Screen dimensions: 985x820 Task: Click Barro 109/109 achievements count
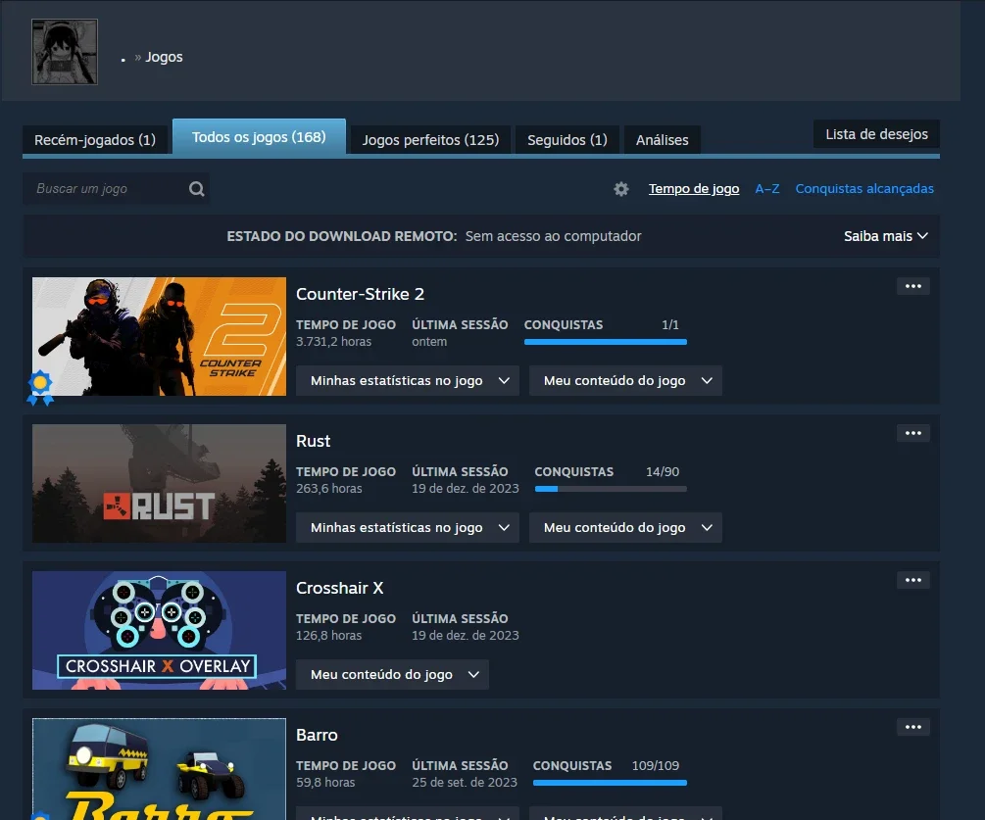pos(656,765)
